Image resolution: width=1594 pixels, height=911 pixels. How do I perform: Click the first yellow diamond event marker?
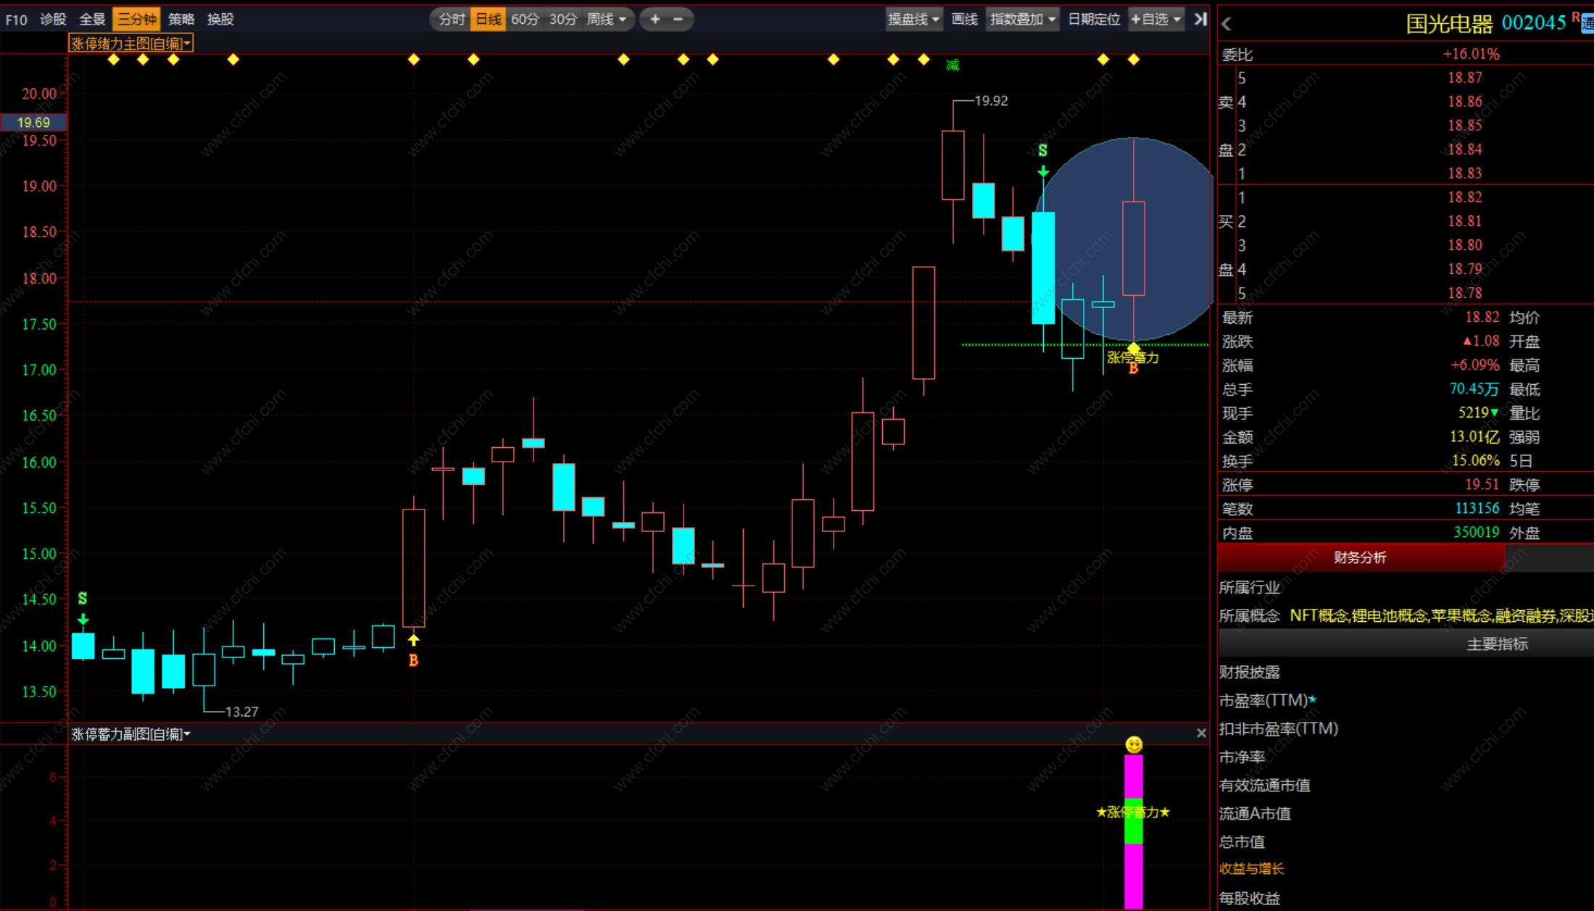click(113, 59)
